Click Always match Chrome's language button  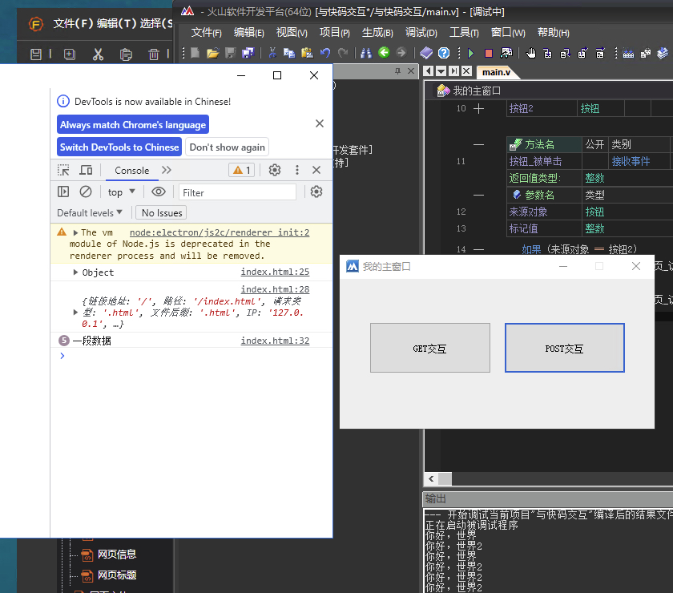133,124
